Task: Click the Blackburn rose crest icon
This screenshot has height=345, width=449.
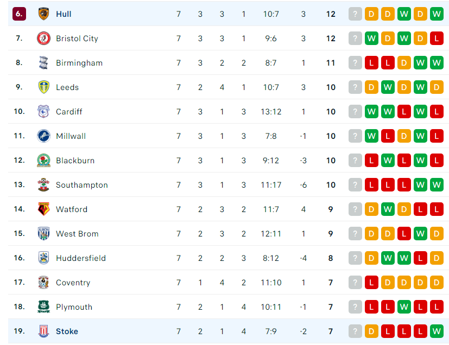Action: point(43,160)
